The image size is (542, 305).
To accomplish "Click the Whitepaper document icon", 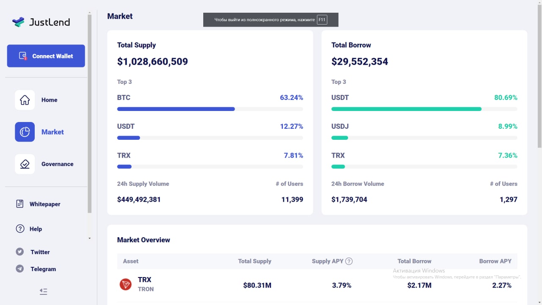I will [20, 204].
